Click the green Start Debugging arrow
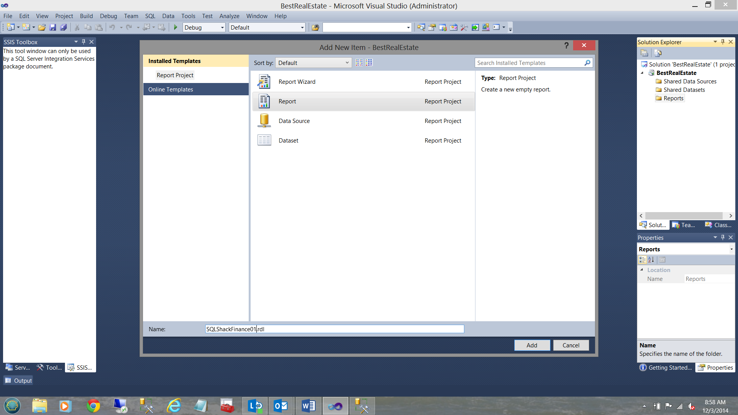Screen dimensions: 738x415 point(176,27)
